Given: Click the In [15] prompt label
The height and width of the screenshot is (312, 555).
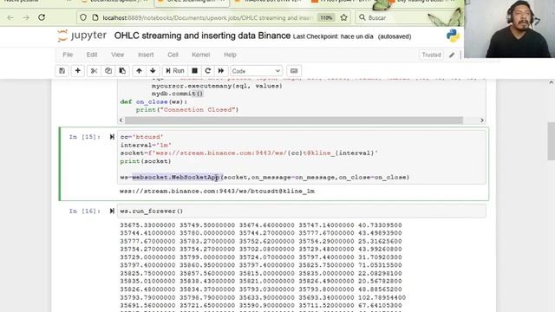Looking at the screenshot, I should (85, 137).
